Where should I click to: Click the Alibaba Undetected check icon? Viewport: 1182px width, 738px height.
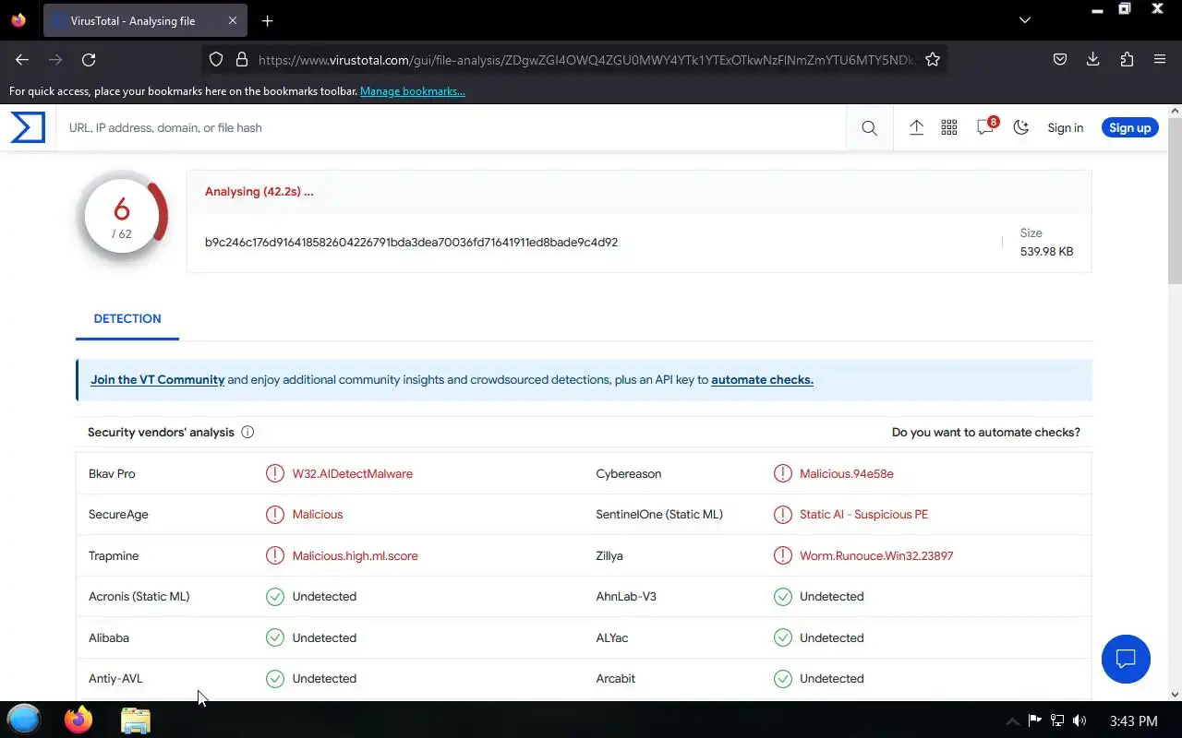(x=275, y=637)
